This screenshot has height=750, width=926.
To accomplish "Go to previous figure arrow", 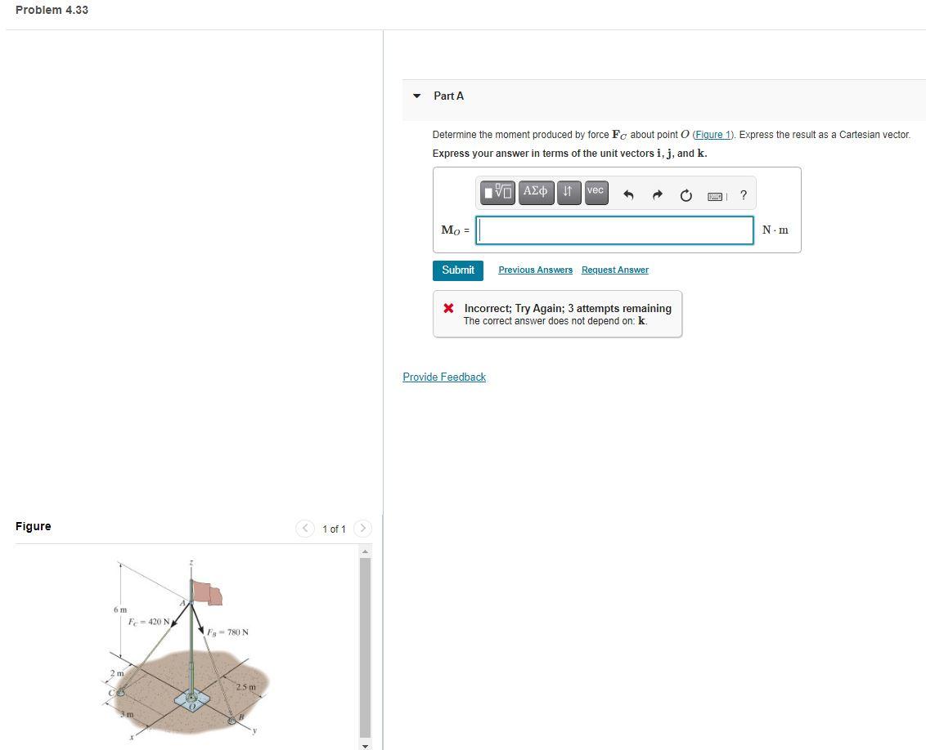I will pos(305,529).
